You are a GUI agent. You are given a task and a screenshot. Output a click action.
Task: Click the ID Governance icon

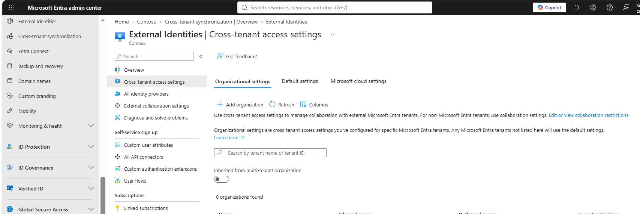(10, 168)
